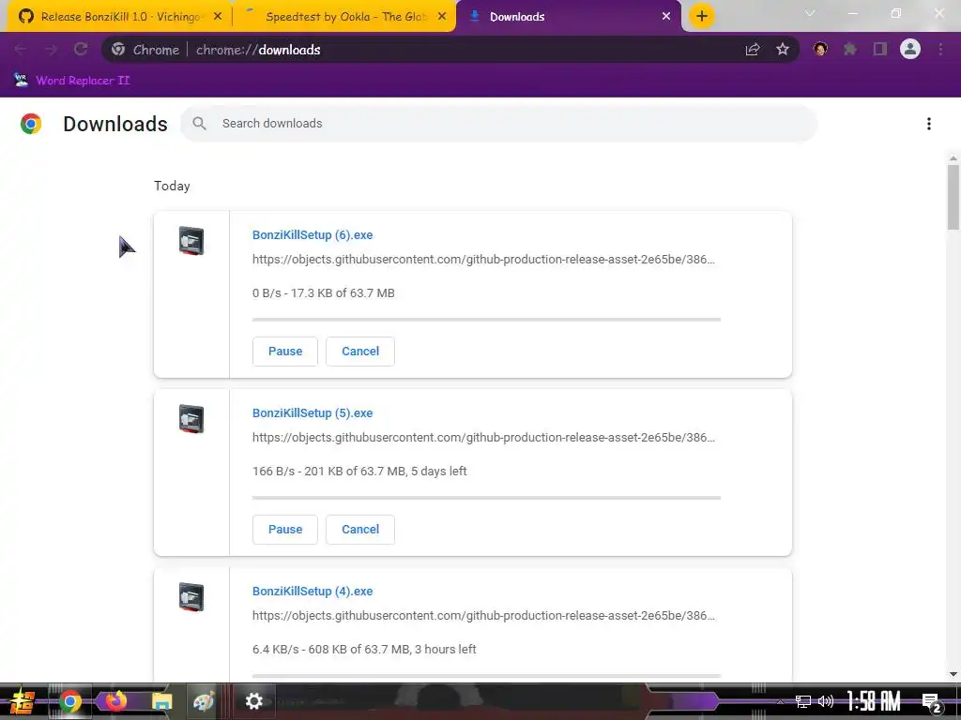Image resolution: width=961 pixels, height=720 pixels.
Task: Cancel BonziKillSetup (6).exe download
Action: (x=360, y=352)
